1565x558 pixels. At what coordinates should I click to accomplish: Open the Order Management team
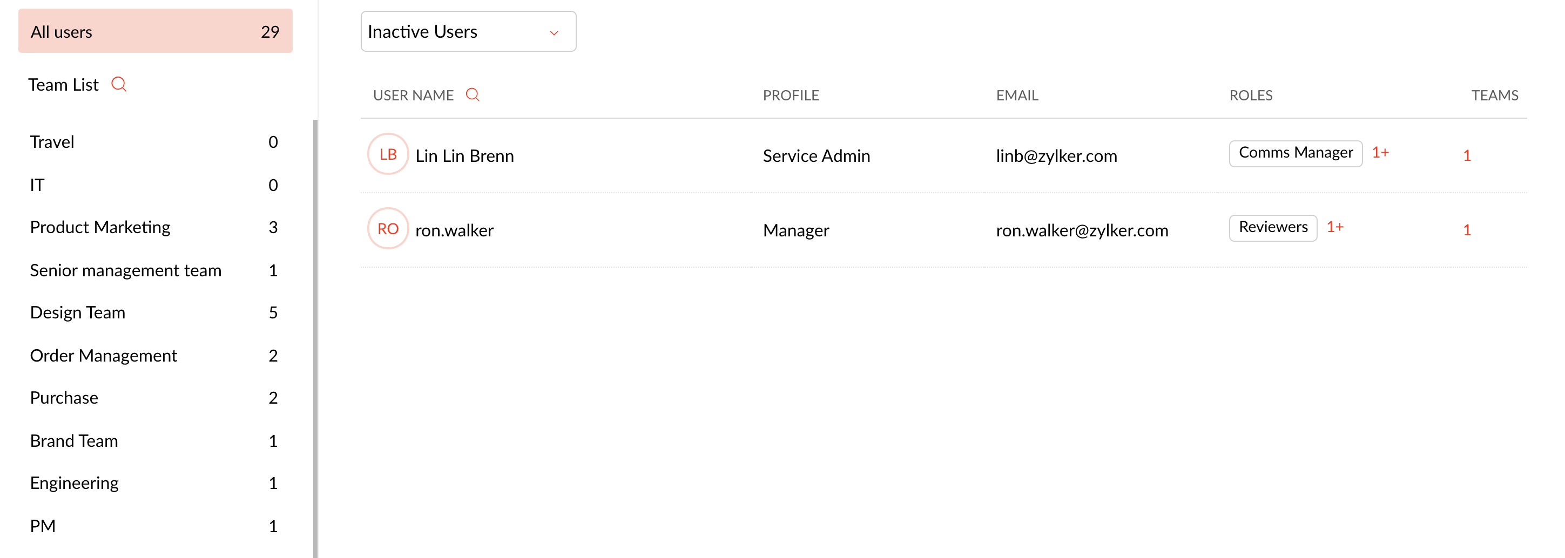[x=103, y=355]
